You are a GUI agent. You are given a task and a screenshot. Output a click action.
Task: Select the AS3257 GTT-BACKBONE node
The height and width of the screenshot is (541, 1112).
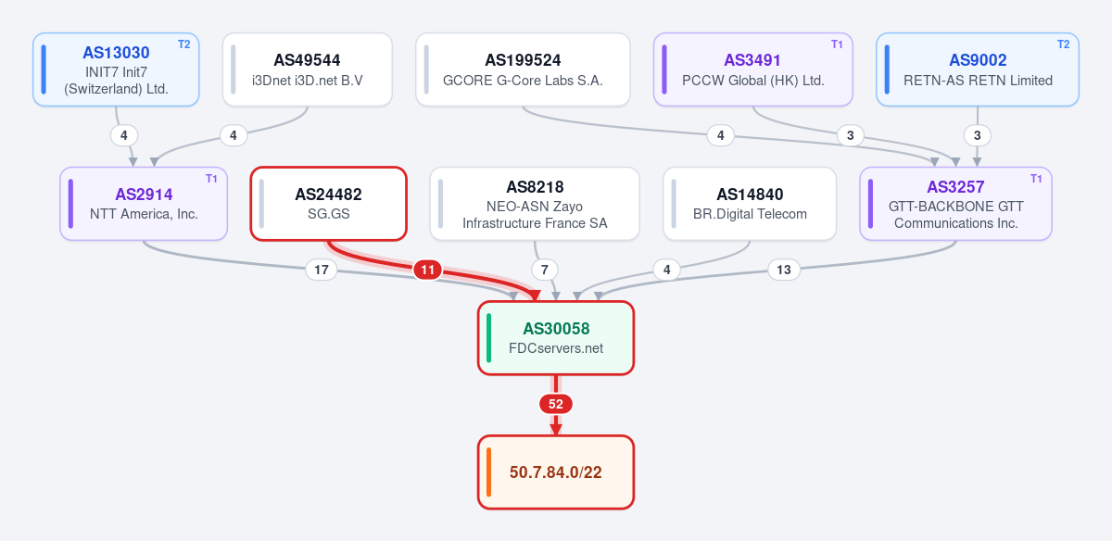point(955,204)
